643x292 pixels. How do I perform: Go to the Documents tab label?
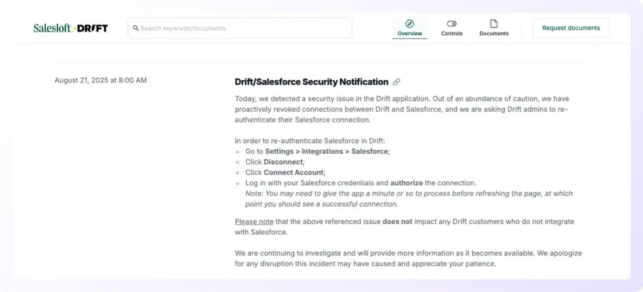click(x=494, y=33)
